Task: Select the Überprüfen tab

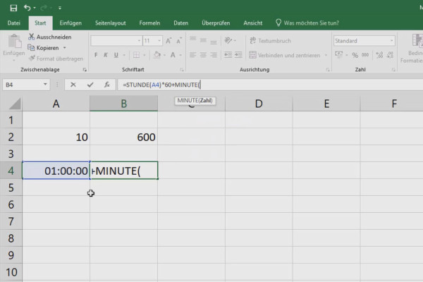Action: [x=216, y=23]
